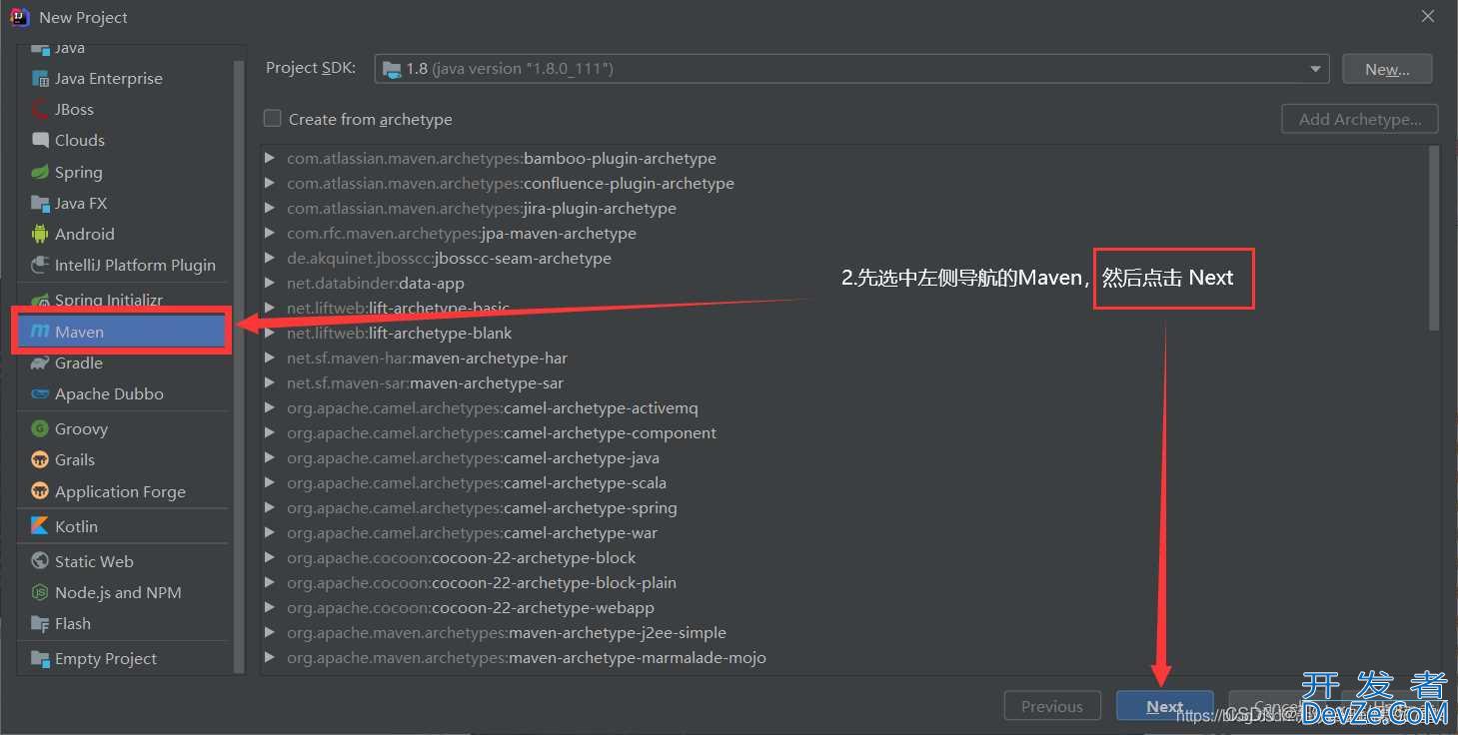Select the Grails icon
This screenshot has height=735, width=1458.
pos(40,459)
